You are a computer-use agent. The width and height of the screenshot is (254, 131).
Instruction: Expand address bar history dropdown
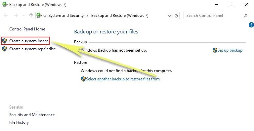click(x=170, y=16)
